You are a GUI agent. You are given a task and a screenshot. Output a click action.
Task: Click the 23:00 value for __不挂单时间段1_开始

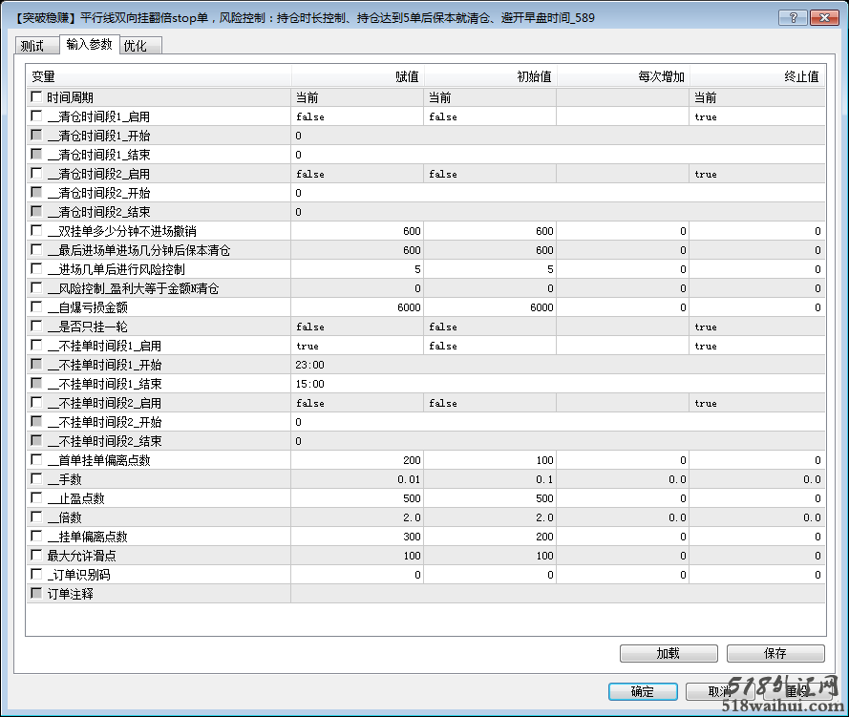tap(310, 365)
